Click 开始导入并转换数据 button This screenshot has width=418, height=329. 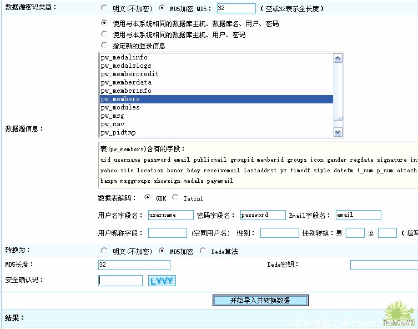[x=260, y=300]
